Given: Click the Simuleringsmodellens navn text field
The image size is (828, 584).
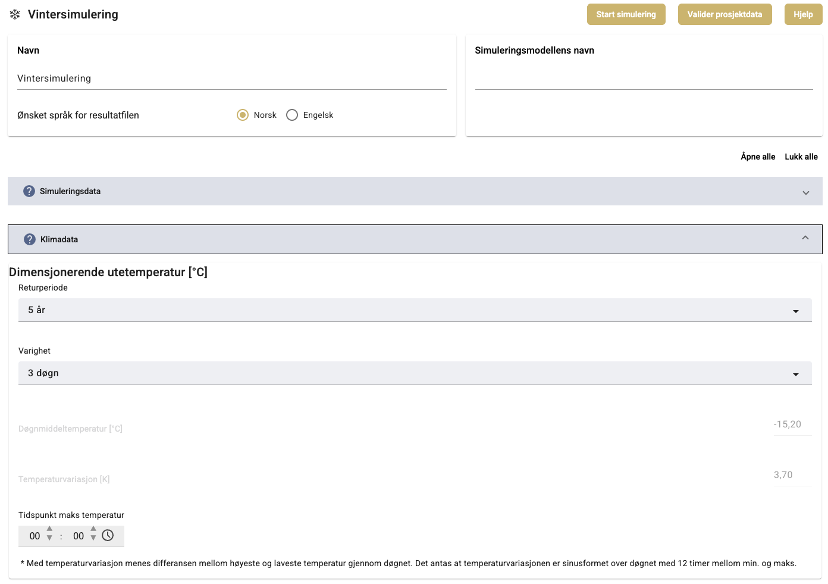Looking at the screenshot, I should (644, 79).
